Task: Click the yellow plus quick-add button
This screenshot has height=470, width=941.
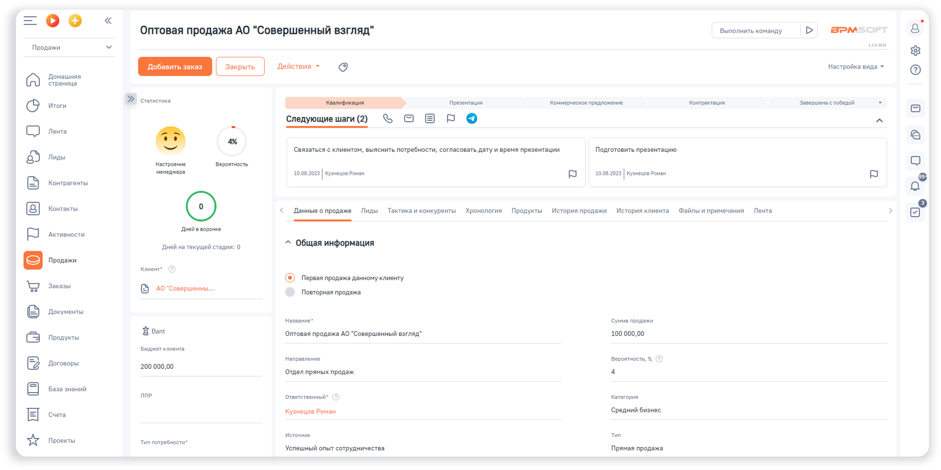Action: [x=75, y=21]
